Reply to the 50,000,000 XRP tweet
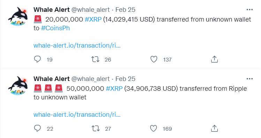 [37, 128]
